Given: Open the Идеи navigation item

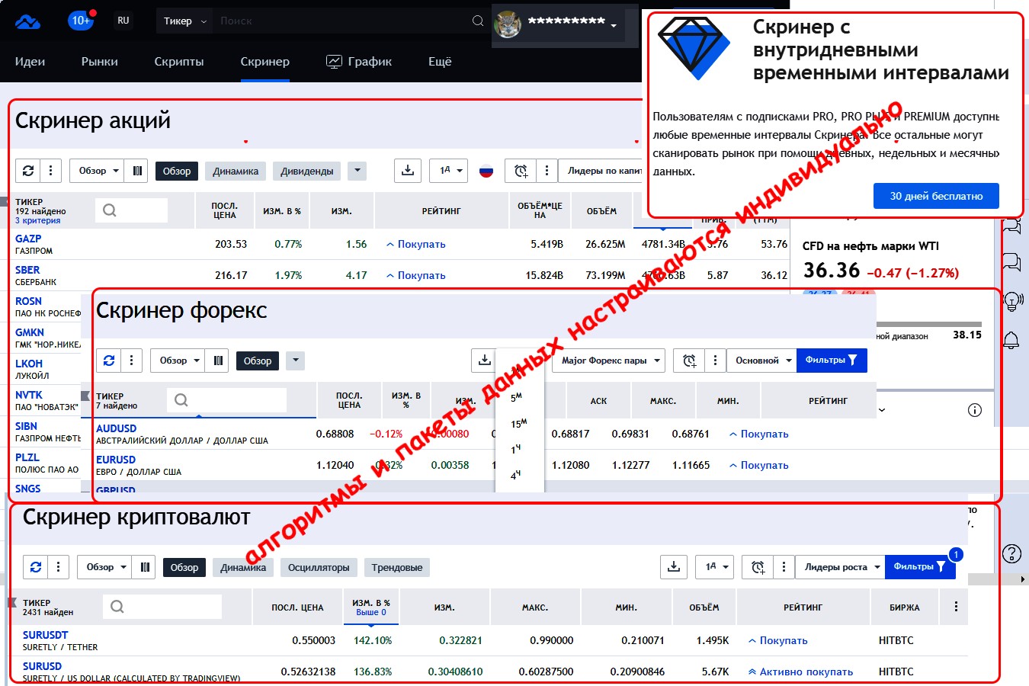Looking at the screenshot, I should 30,62.
